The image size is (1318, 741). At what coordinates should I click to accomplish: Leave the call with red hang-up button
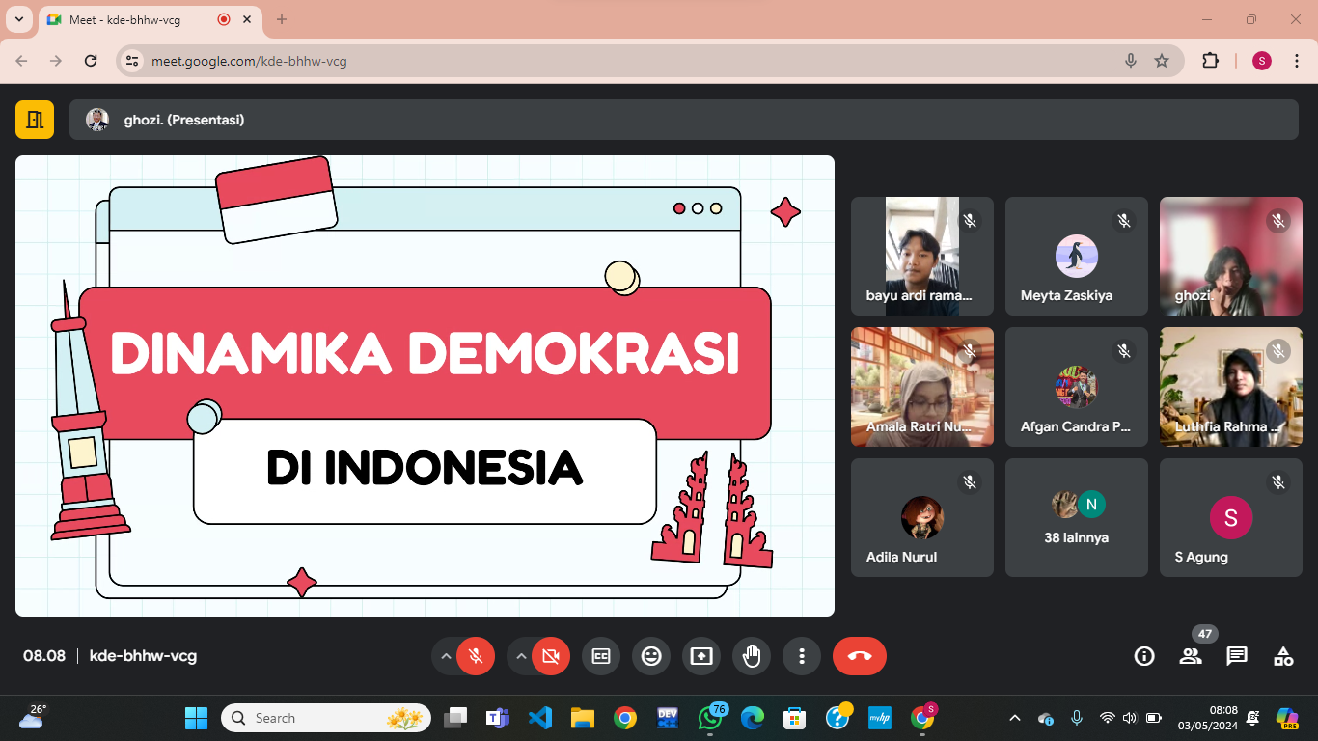click(859, 656)
